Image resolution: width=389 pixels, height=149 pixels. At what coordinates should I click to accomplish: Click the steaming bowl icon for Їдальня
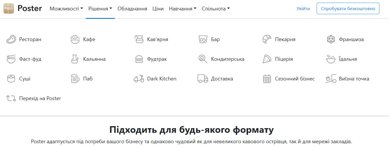pyautogui.click(x=331, y=59)
